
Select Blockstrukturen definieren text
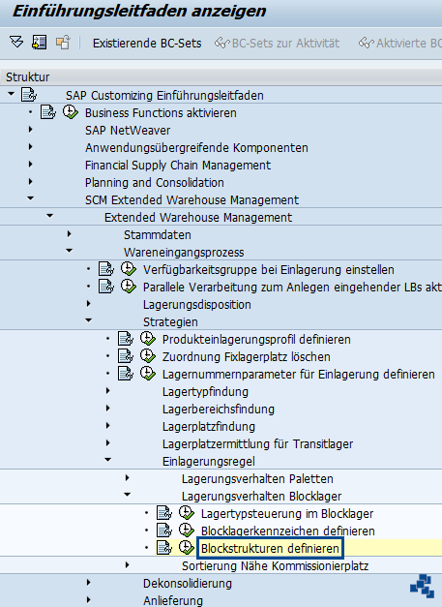tap(270, 549)
